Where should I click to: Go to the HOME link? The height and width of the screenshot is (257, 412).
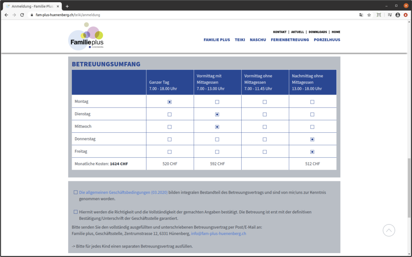[x=336, y=32]
